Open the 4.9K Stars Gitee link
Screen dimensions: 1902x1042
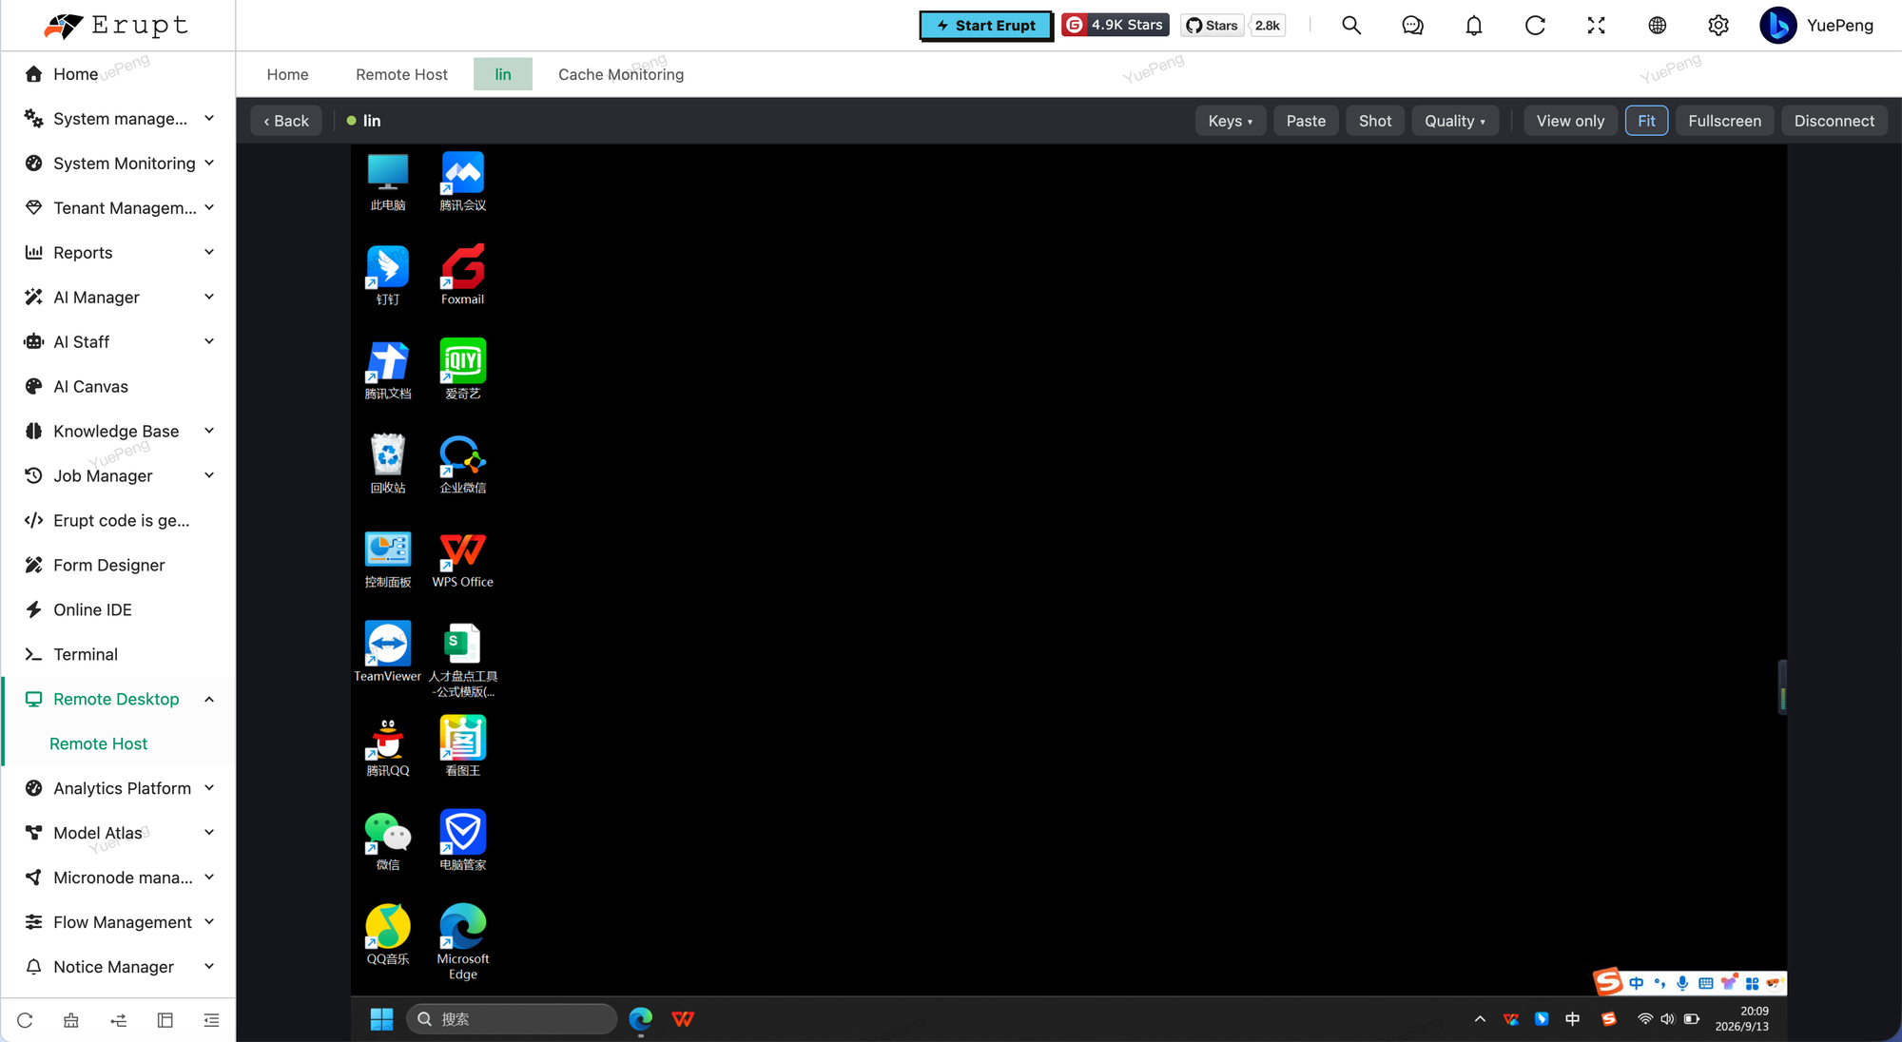pos(1115,25)
